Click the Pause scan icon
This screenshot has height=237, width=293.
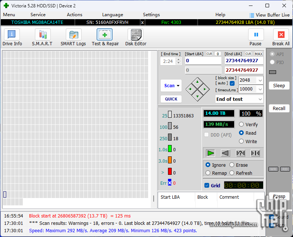(x=256, y=35)
